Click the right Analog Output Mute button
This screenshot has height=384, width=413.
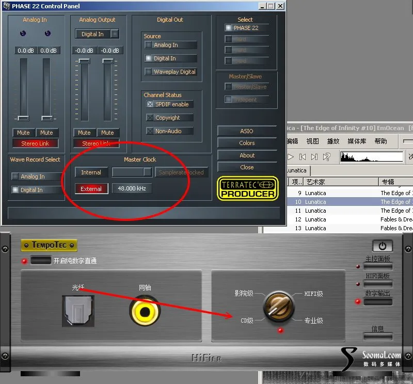click(107, 133)
